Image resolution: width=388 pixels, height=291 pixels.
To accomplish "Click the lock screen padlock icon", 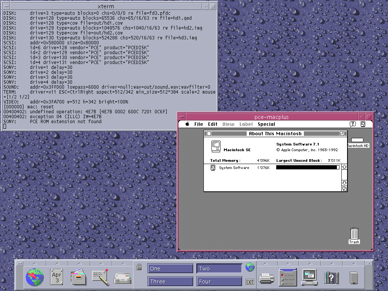I will click(x=139, y=267).
